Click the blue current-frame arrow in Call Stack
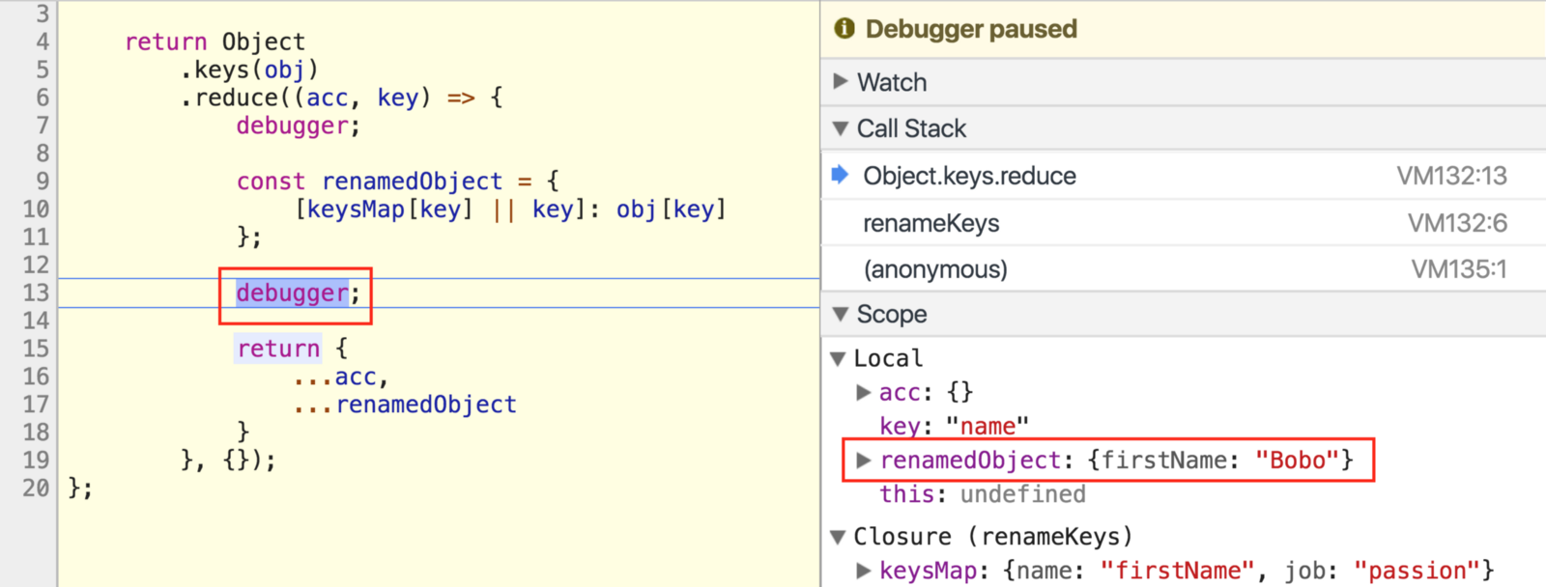The height and width of the screenshot is (587, 1546). (840, 175)
